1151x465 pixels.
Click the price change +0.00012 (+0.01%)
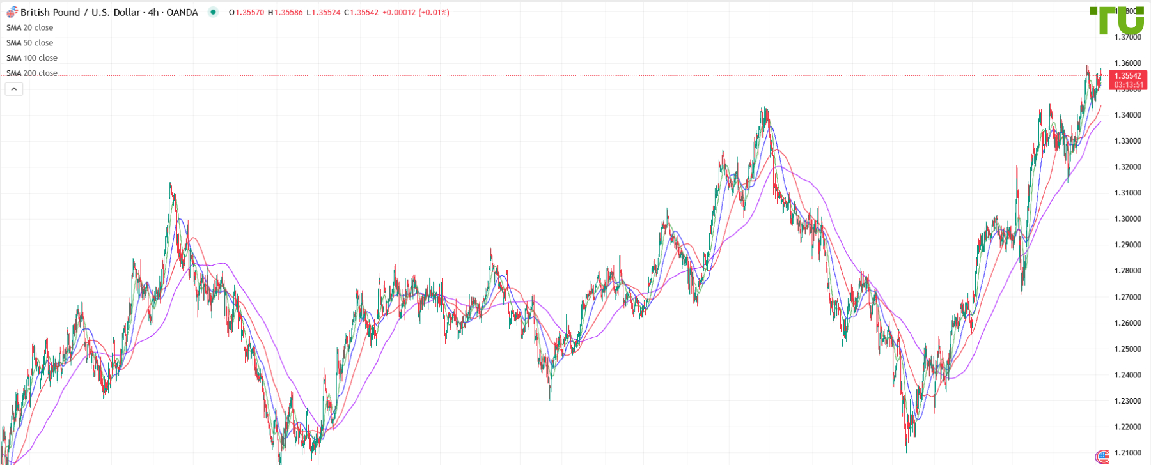click(416, 13)
